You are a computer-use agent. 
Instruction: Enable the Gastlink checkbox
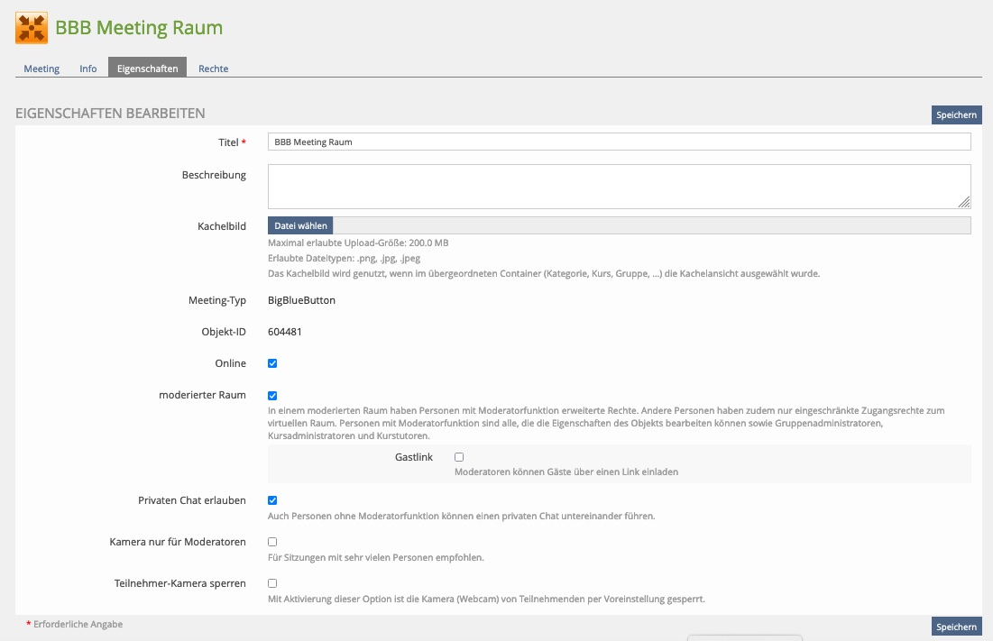pos(459,457)
